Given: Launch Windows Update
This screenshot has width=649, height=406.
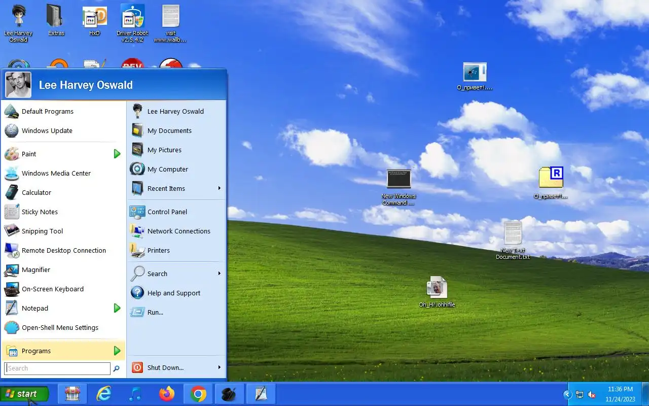Looking at the screenshot, I should (63, 130).
